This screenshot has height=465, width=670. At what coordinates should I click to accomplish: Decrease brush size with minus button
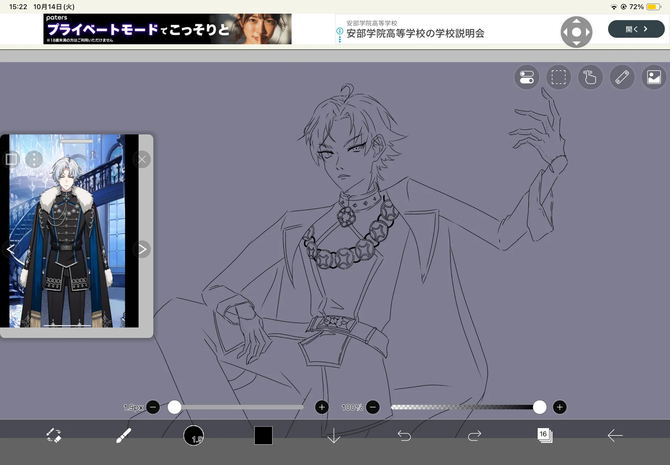[153, 407]
